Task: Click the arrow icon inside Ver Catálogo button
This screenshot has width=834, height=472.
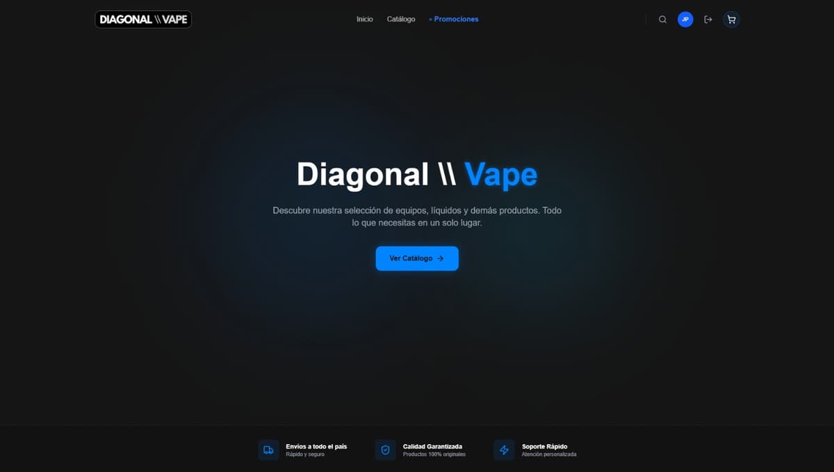Action: click(x=440, y=258)
